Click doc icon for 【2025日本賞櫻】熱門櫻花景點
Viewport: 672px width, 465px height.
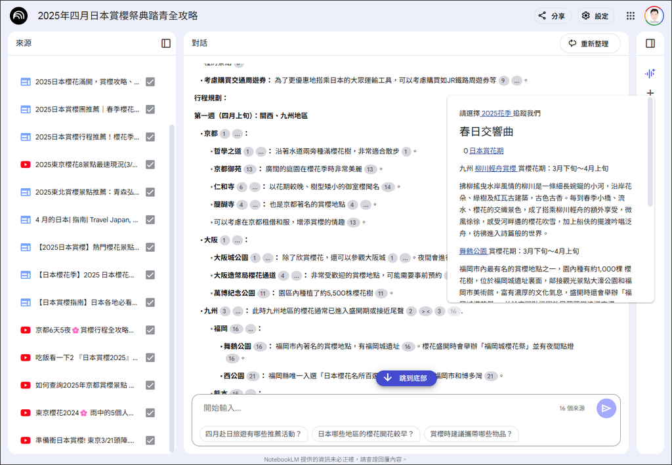[x=26, y=247]
